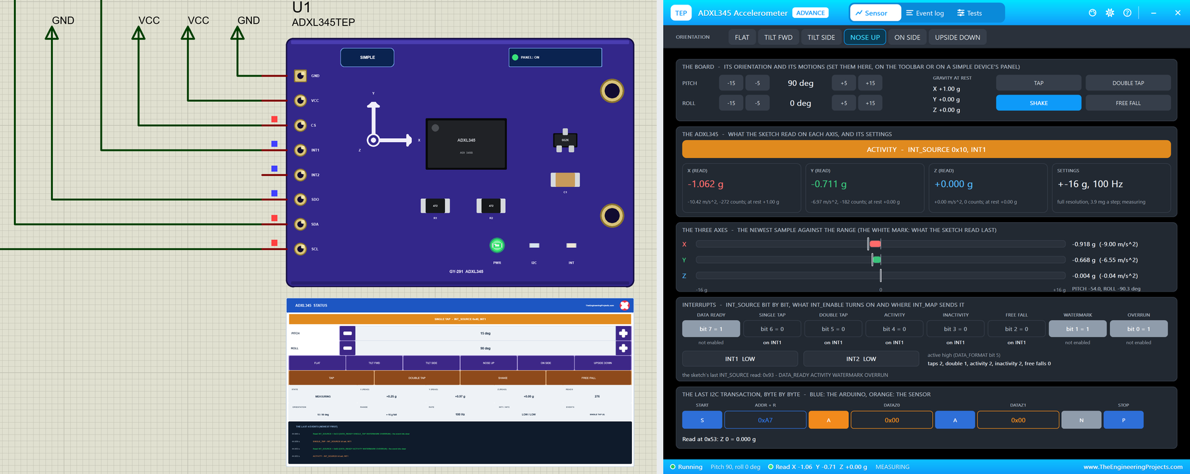This screenshot has width=1190, height=474.
Task: Open the theme palette icon in title bar
Action: pos(1092,13)
